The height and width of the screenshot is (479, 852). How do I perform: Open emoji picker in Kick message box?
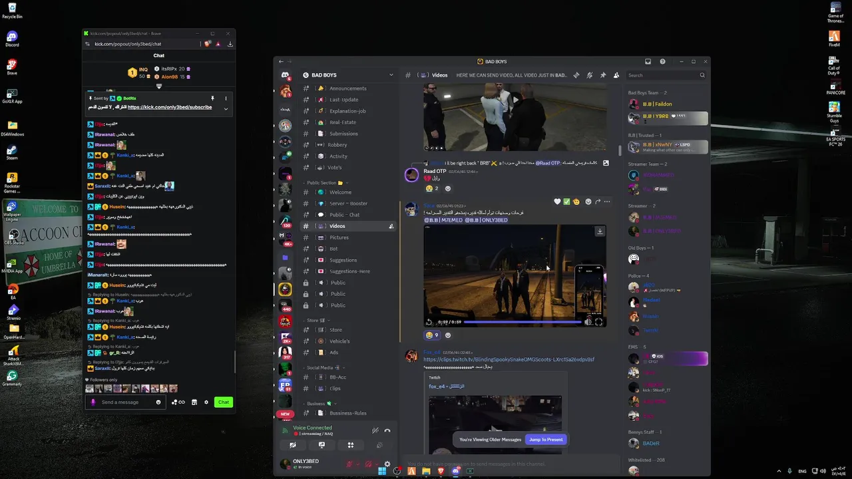click(x=158, y=402)
